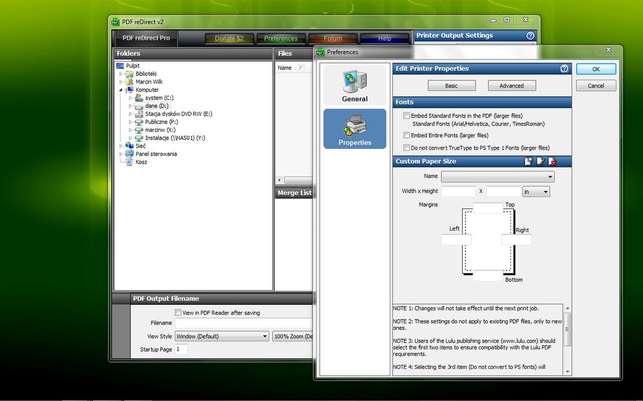Select the General preferences category
This screenshot has width=643, height=401.
click(x=355, y=85)
